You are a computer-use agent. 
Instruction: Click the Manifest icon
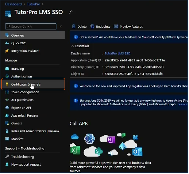[7, 139]
